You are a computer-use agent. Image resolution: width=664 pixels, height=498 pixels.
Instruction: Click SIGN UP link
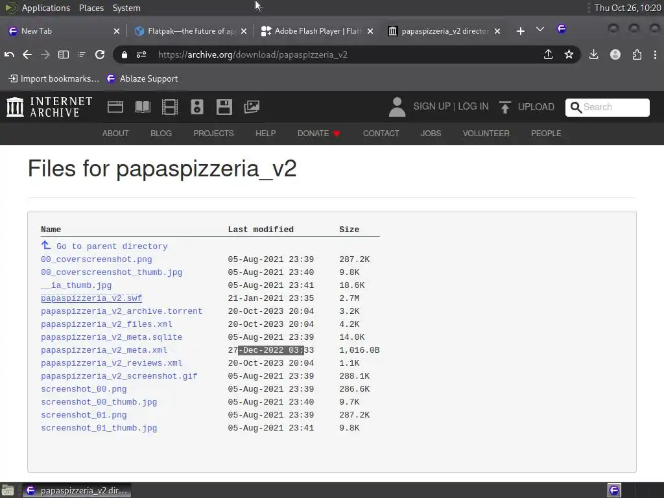coord(432,106)
